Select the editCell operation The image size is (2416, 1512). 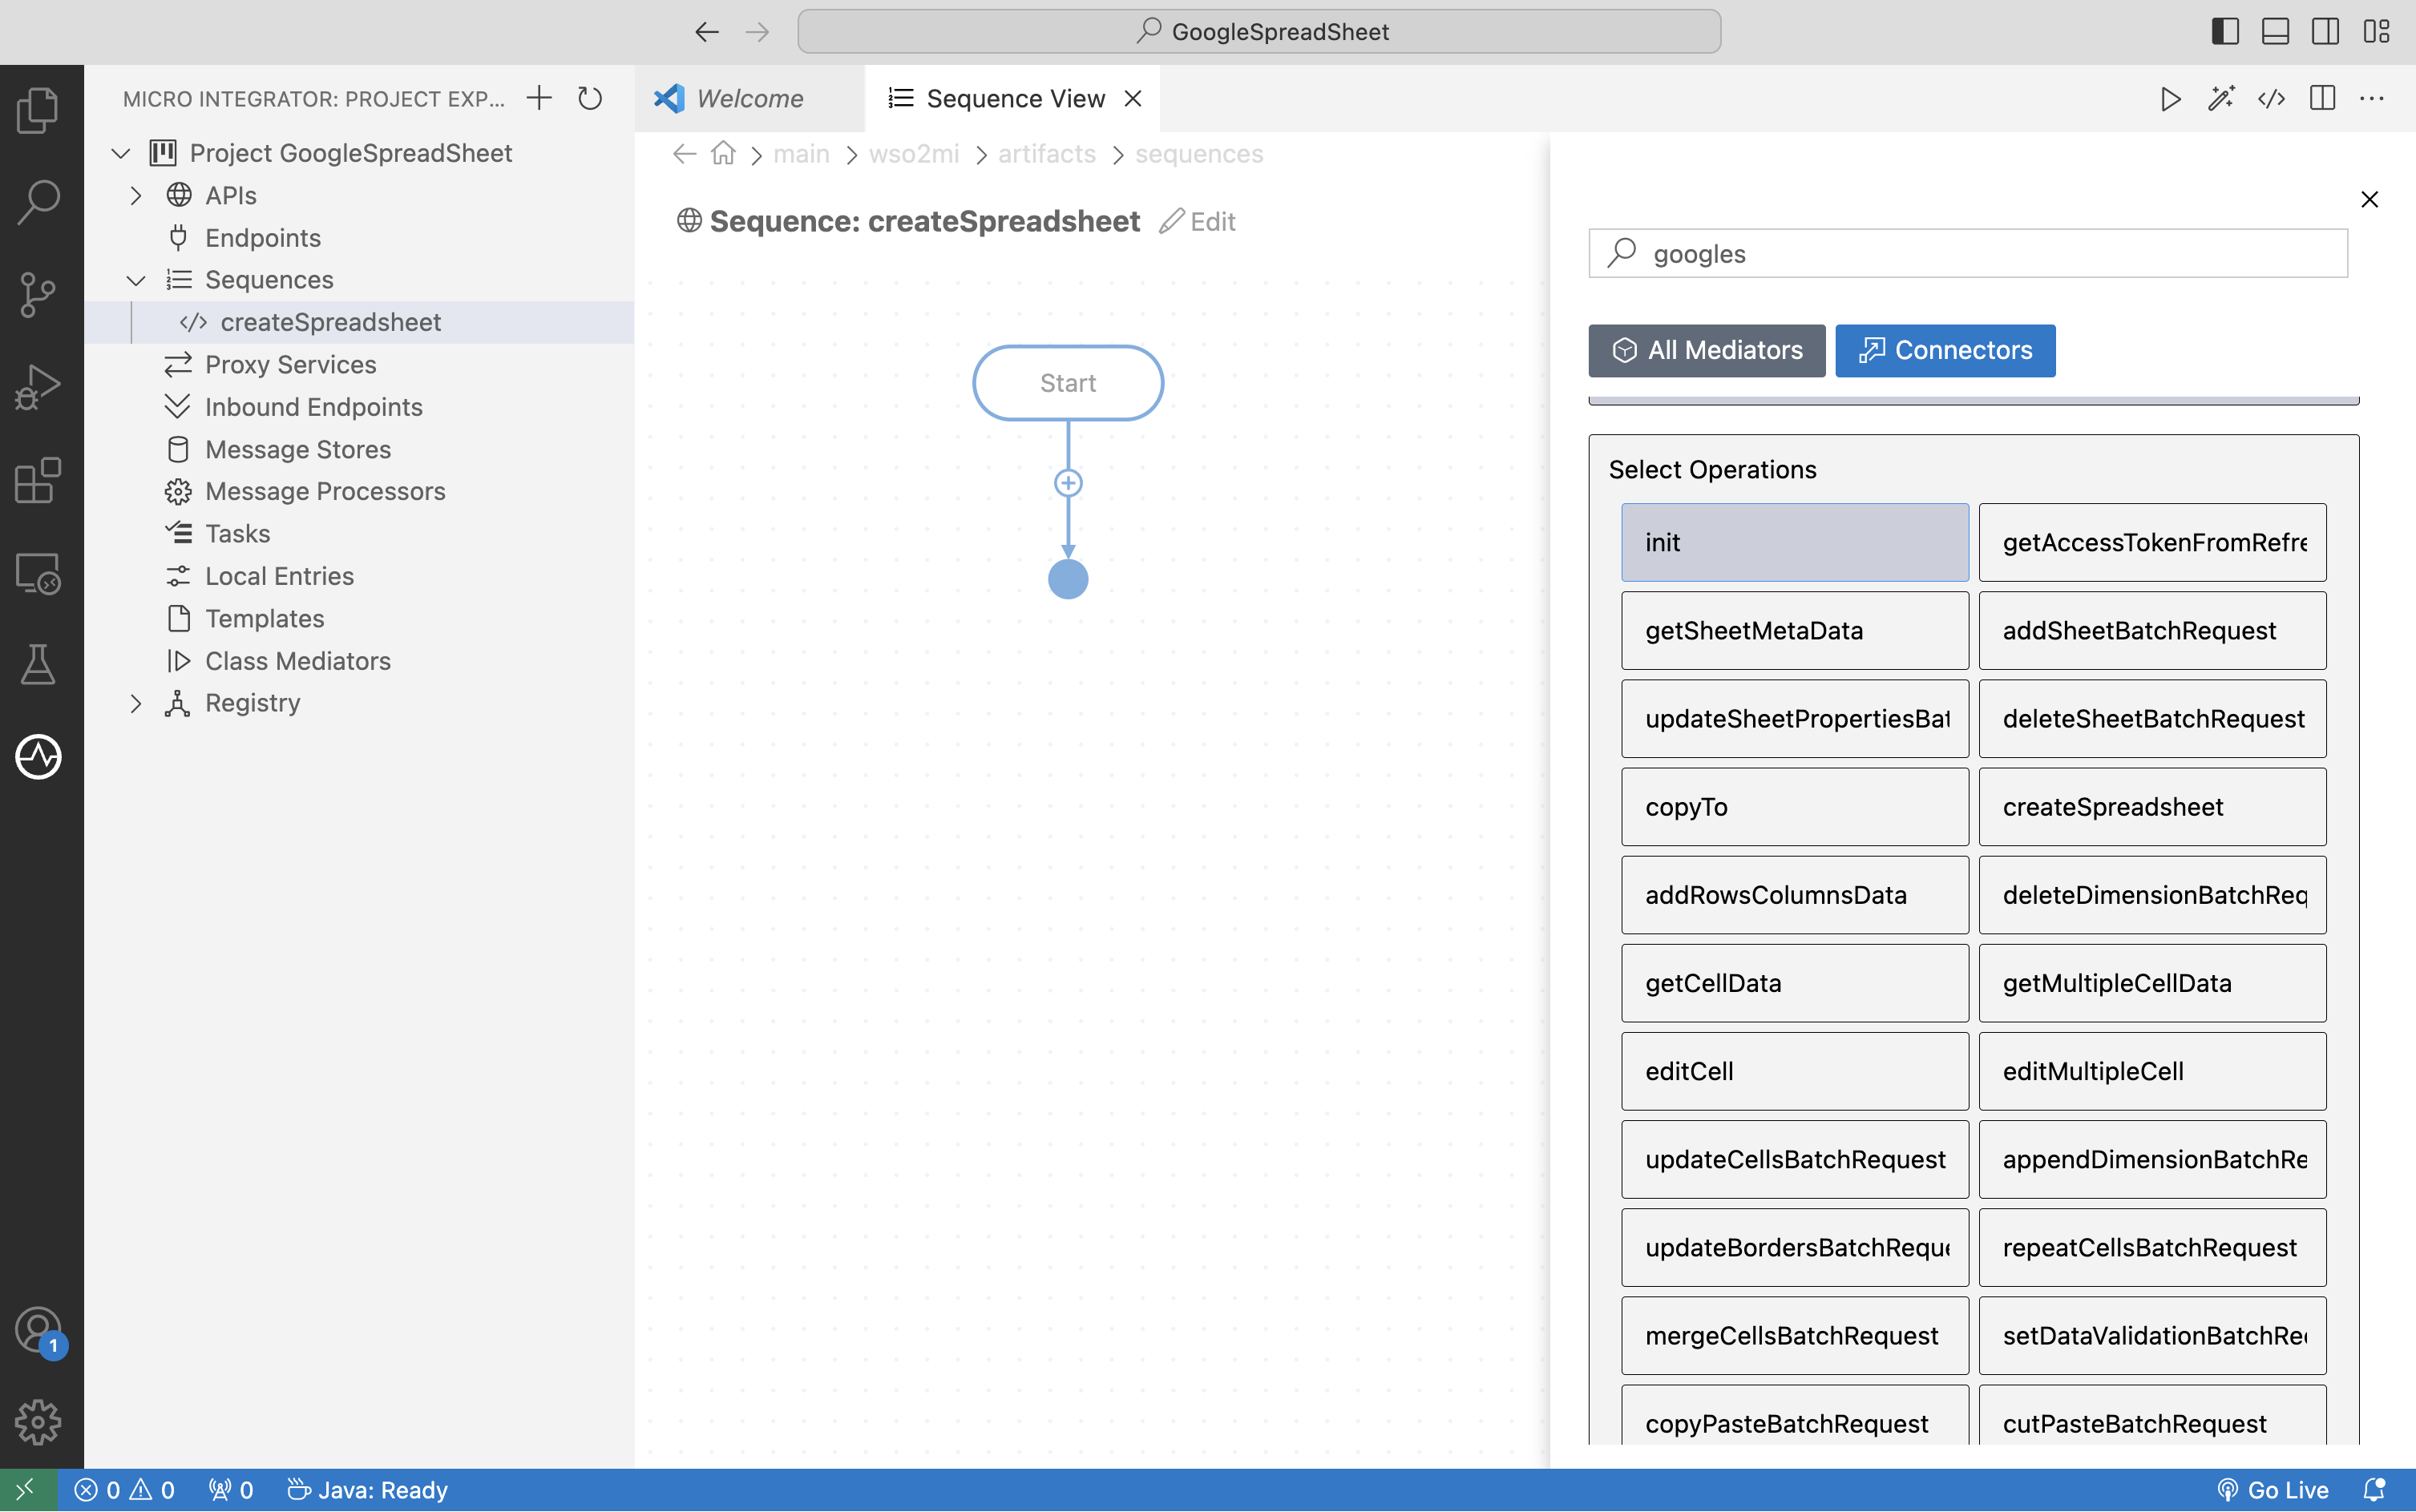[1795, 1071]
